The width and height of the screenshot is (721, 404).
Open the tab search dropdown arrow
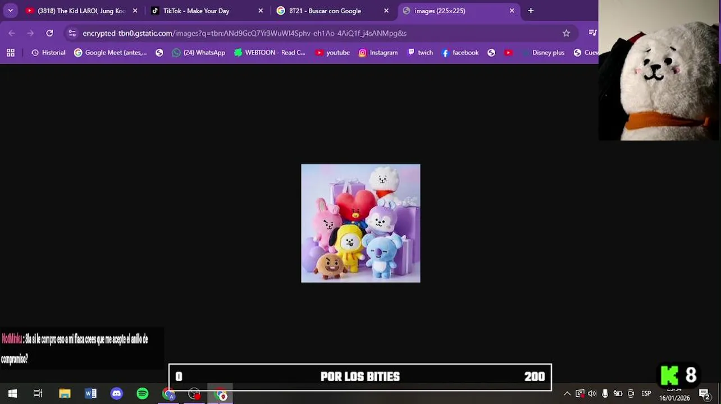pyautogui.click(x=10, y=11)
